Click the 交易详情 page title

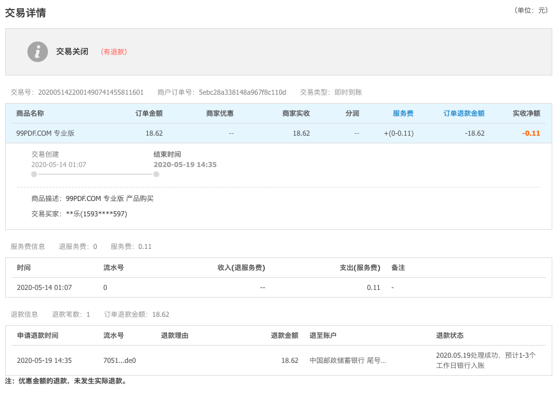(x=26, y=13)
